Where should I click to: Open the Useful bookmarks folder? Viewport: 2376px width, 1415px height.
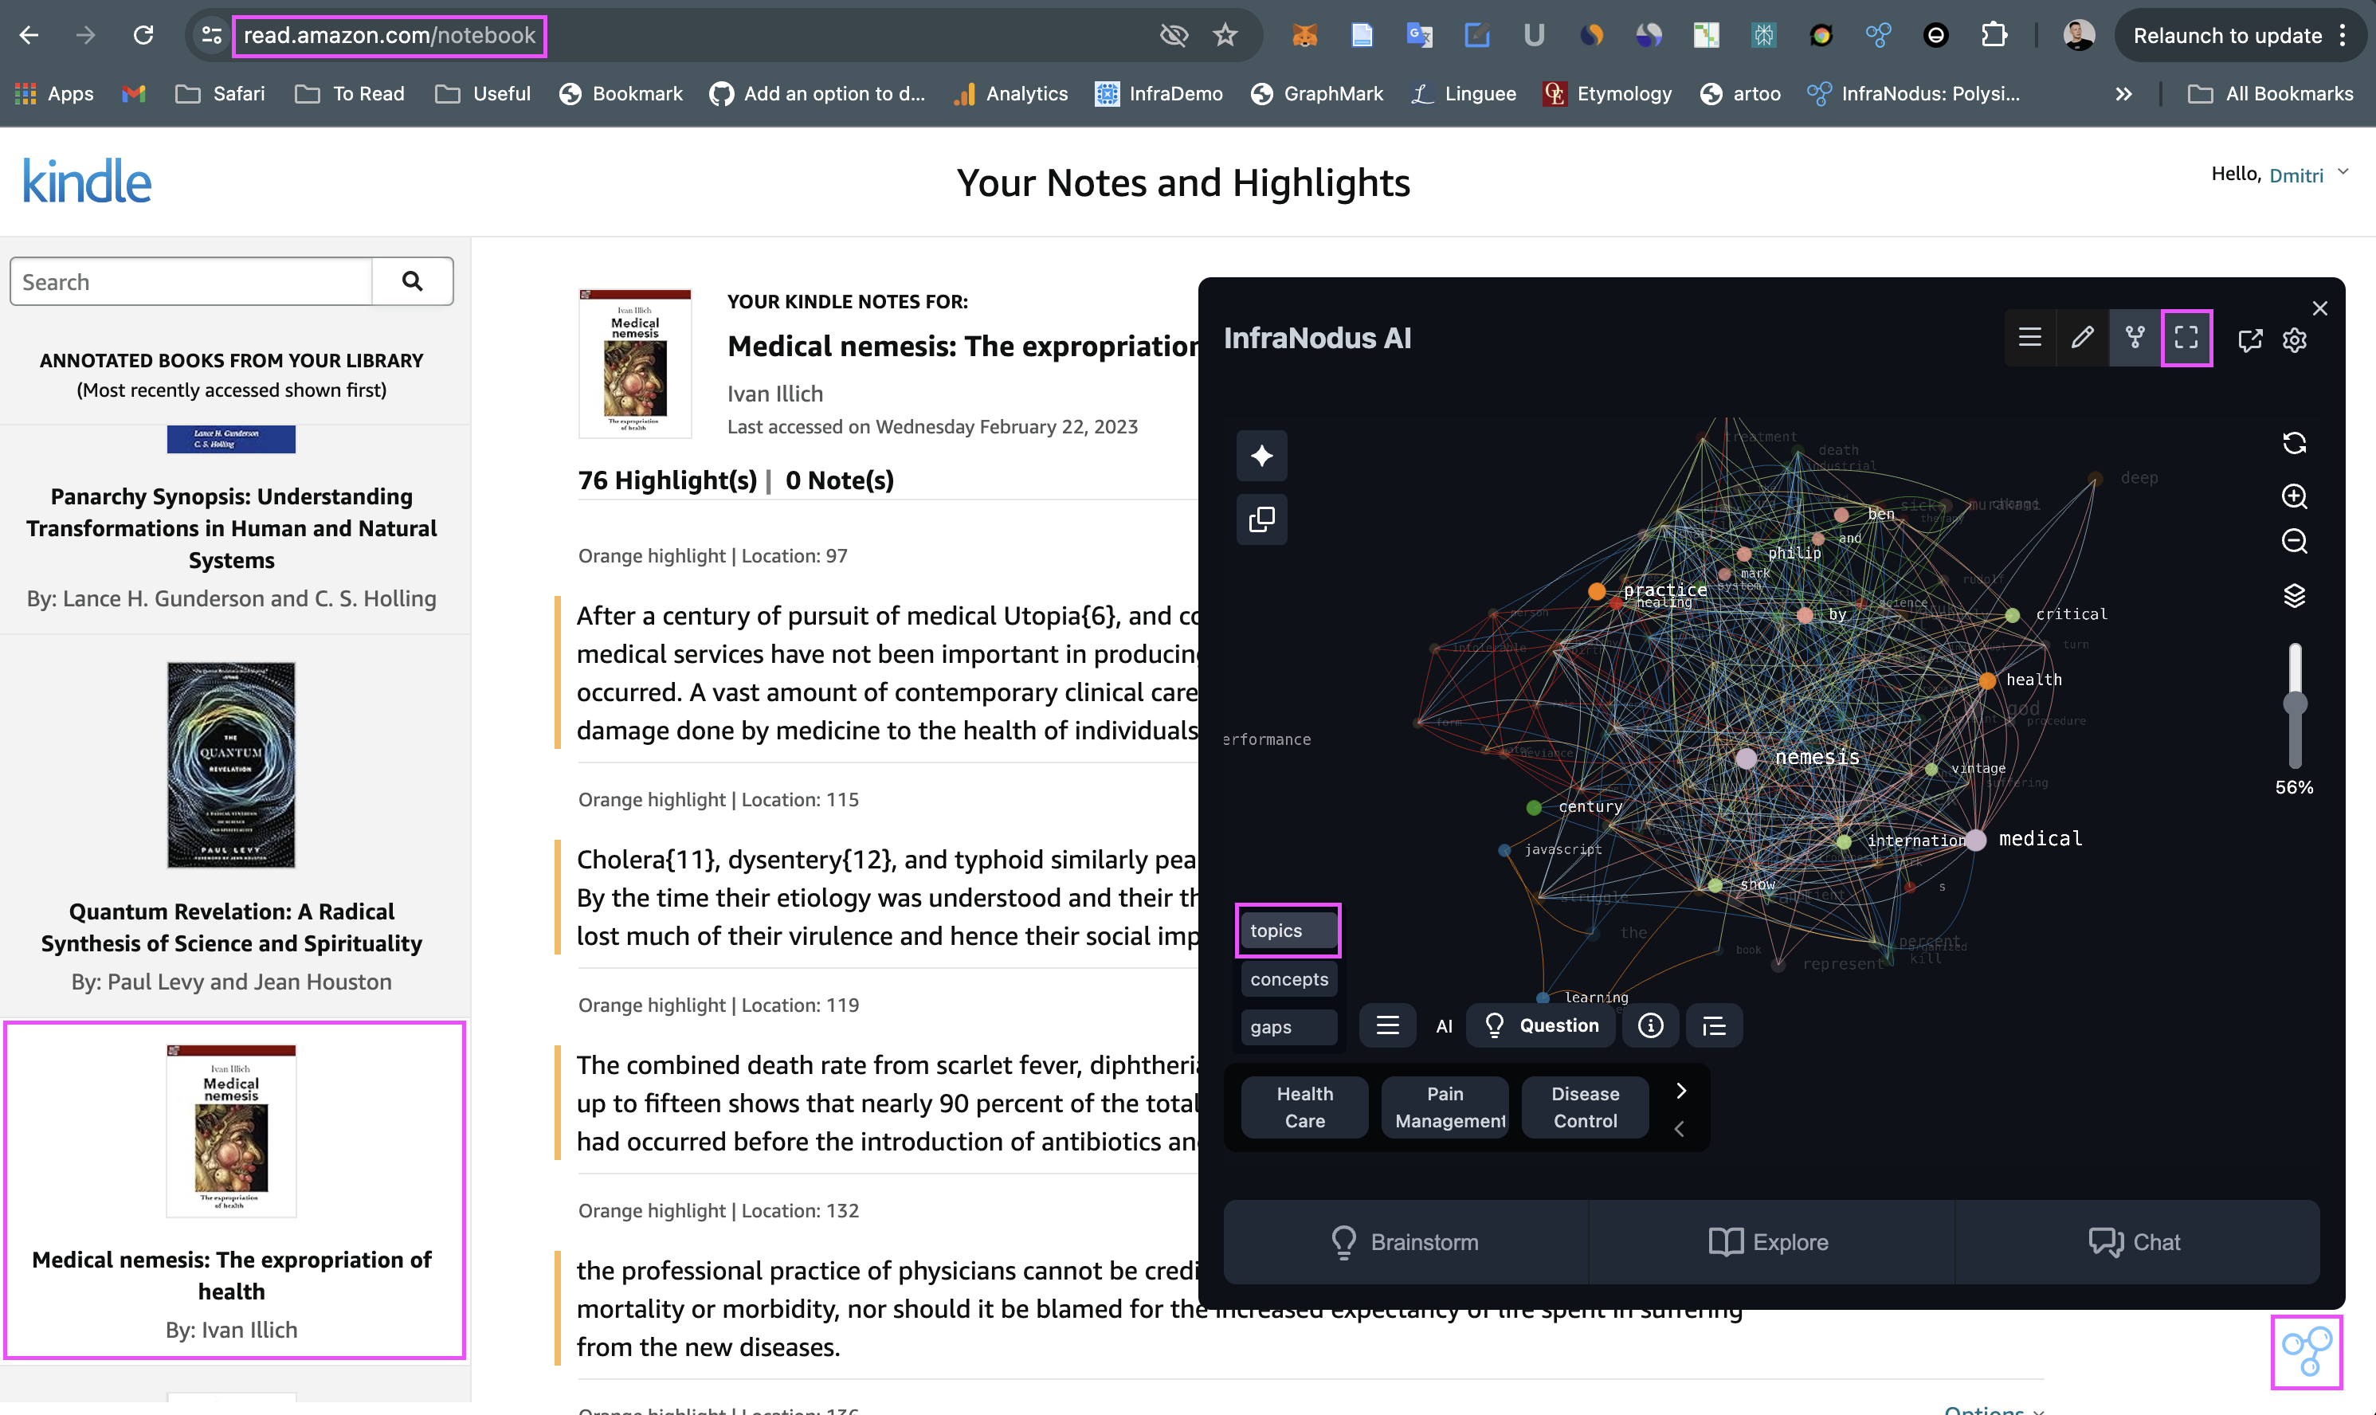(x=484, y=93)
